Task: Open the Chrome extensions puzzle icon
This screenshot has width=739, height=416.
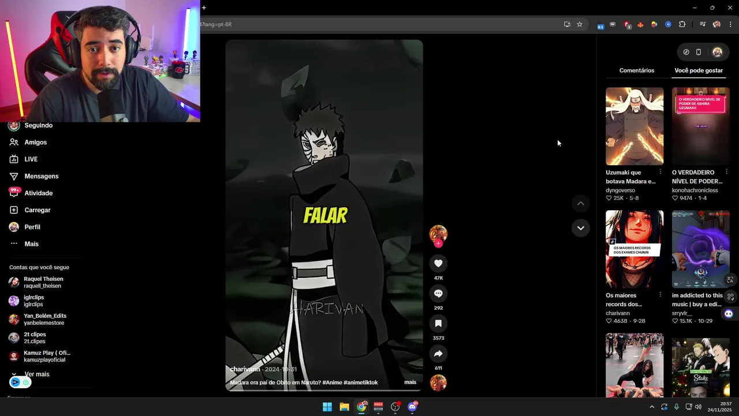Action: click(x=682, y=24)
